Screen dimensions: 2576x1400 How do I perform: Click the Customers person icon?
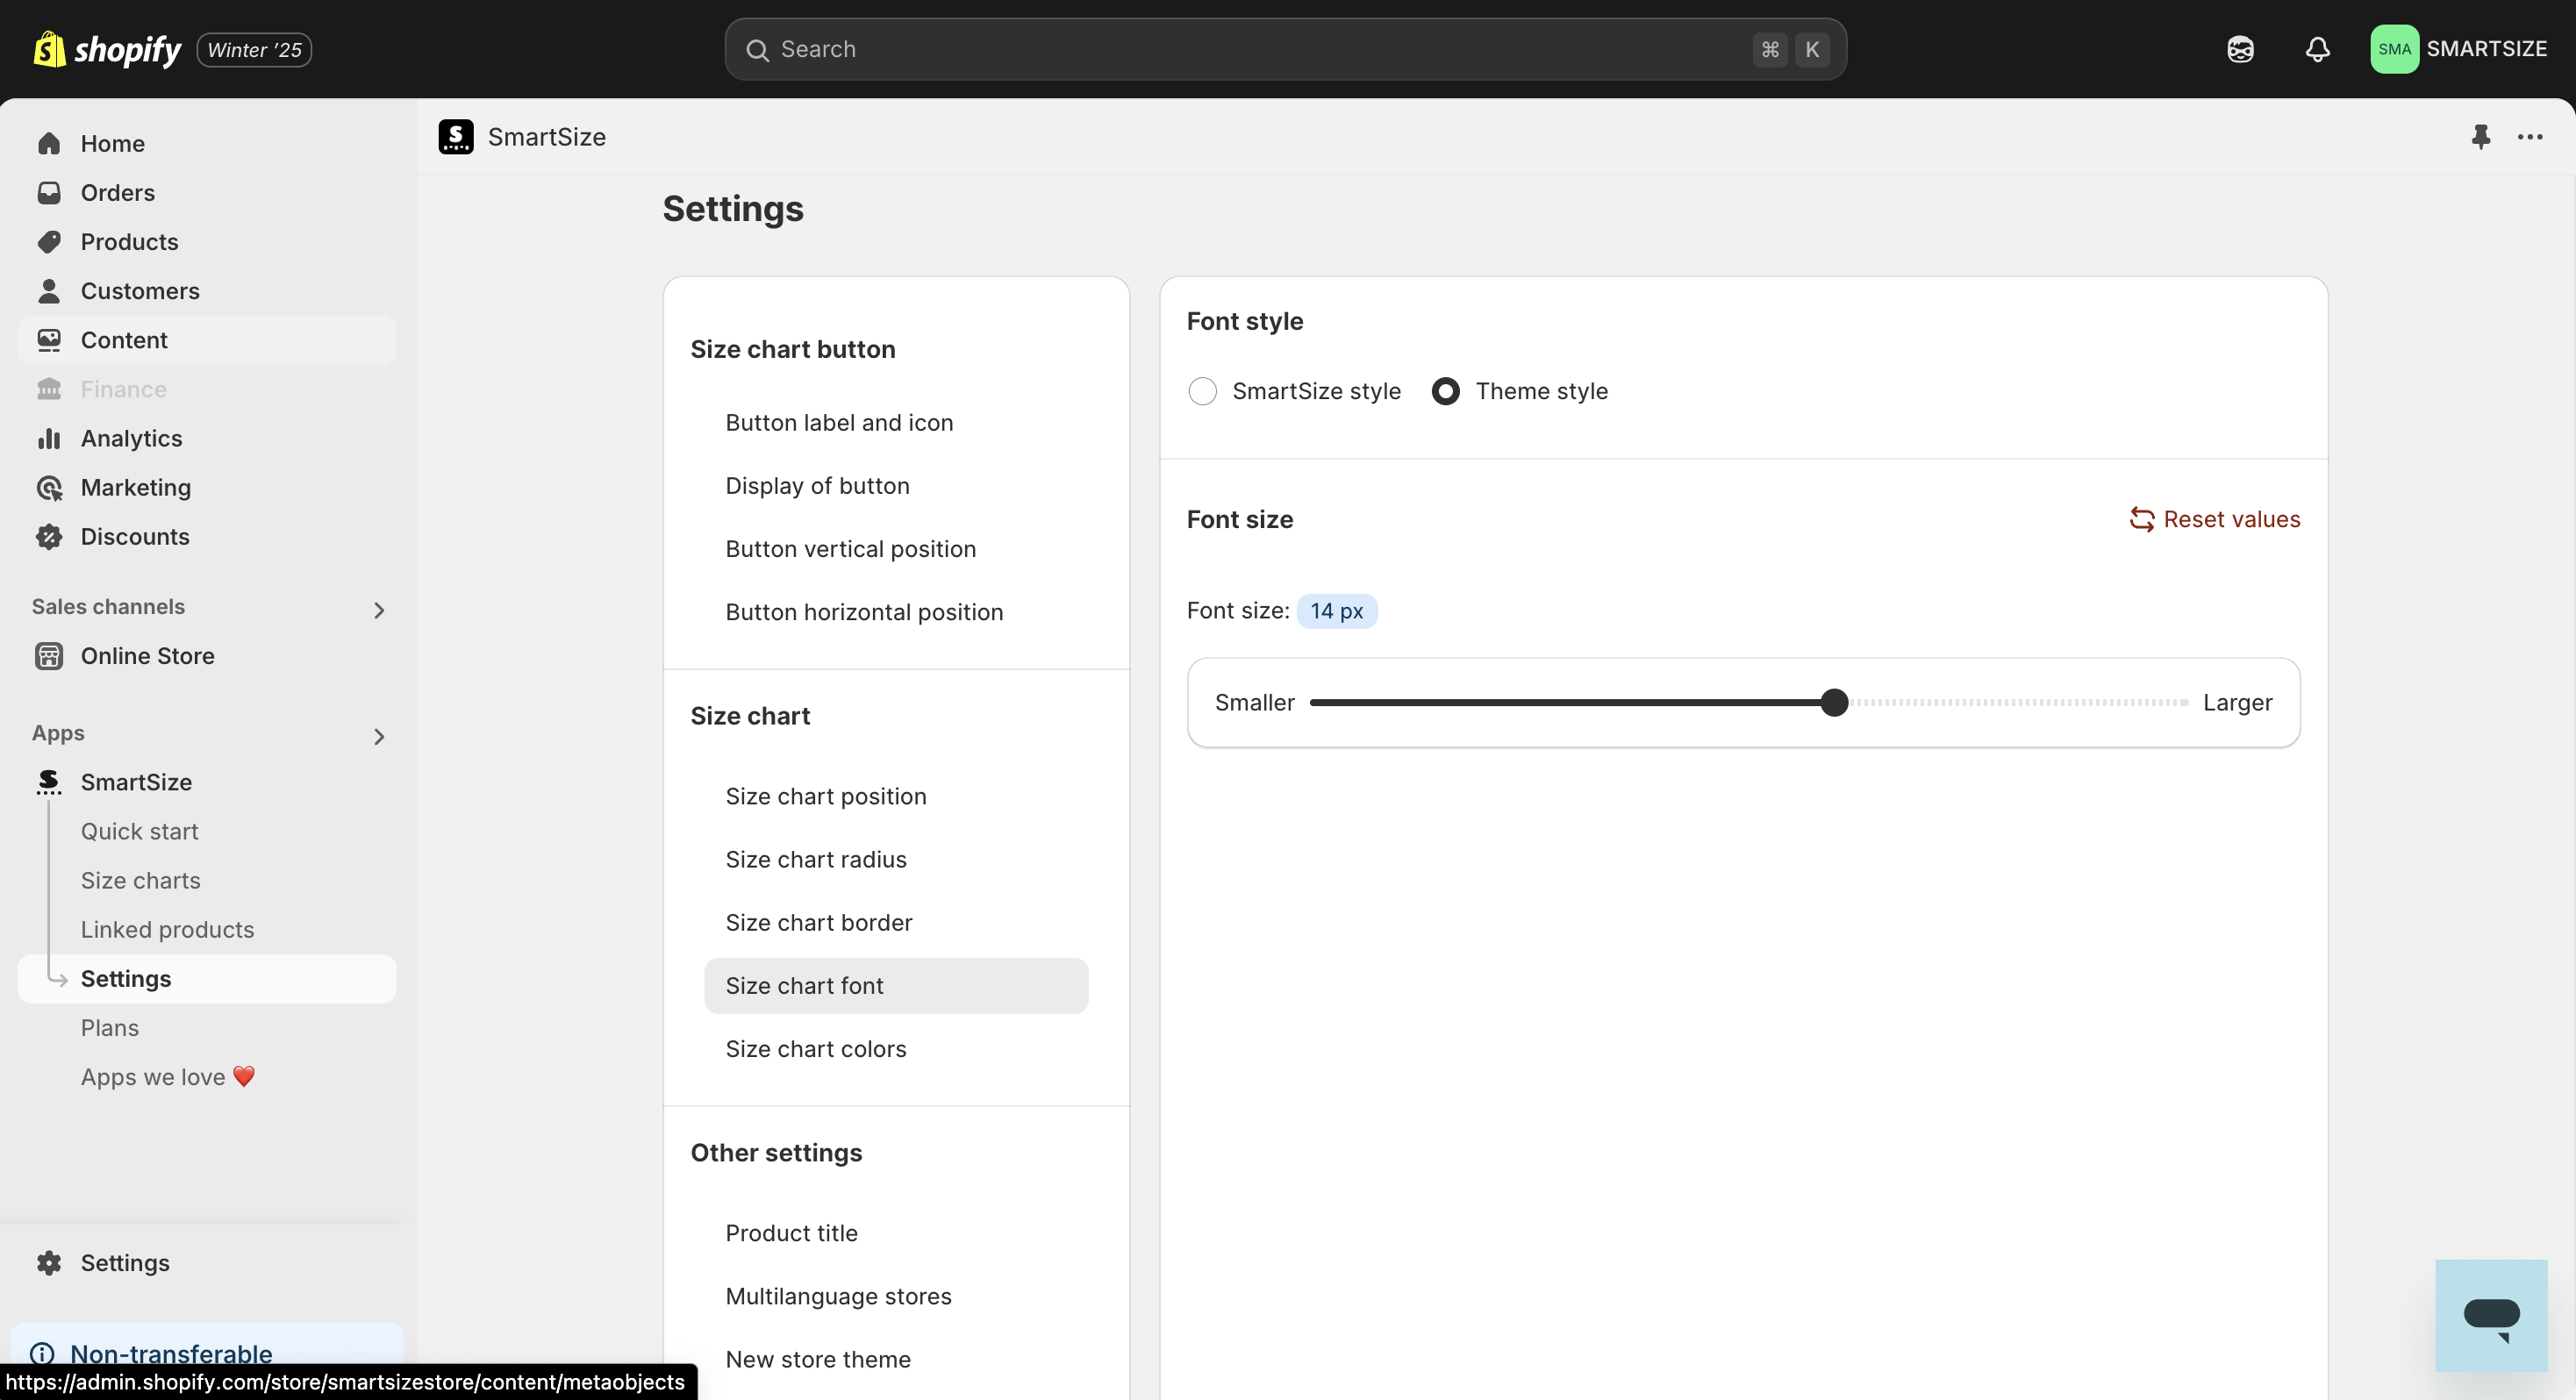pos(49,290)
